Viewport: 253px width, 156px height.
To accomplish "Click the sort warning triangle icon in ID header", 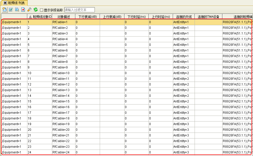I will (x=30, y=17).
